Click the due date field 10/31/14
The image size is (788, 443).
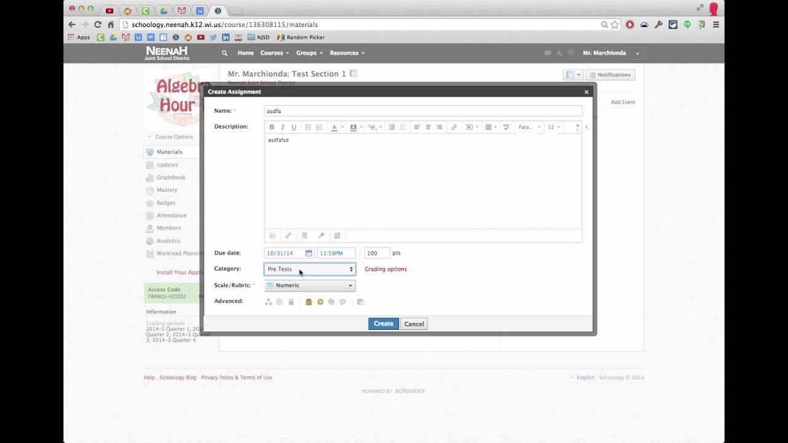pos(289,253)
